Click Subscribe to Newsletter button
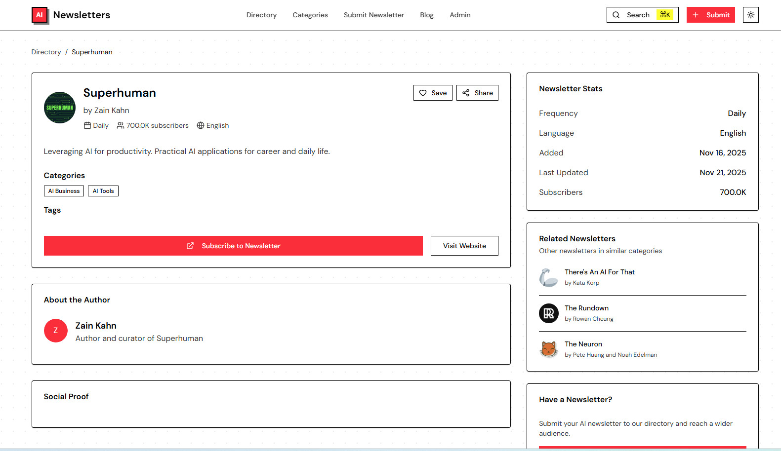 [233, 246]
